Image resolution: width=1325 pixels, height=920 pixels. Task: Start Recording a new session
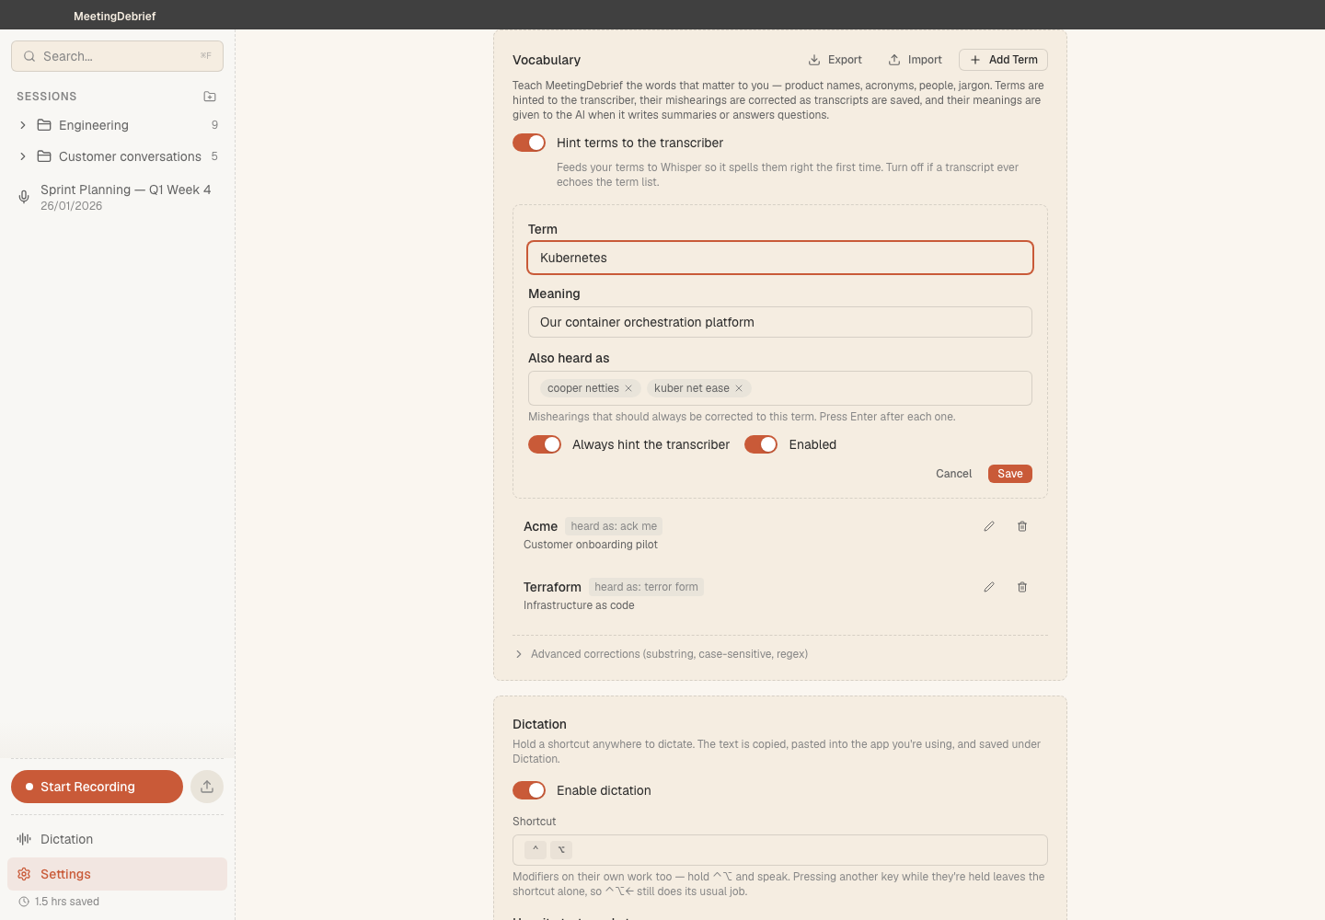pyautogui.click(x=97, y=787)
